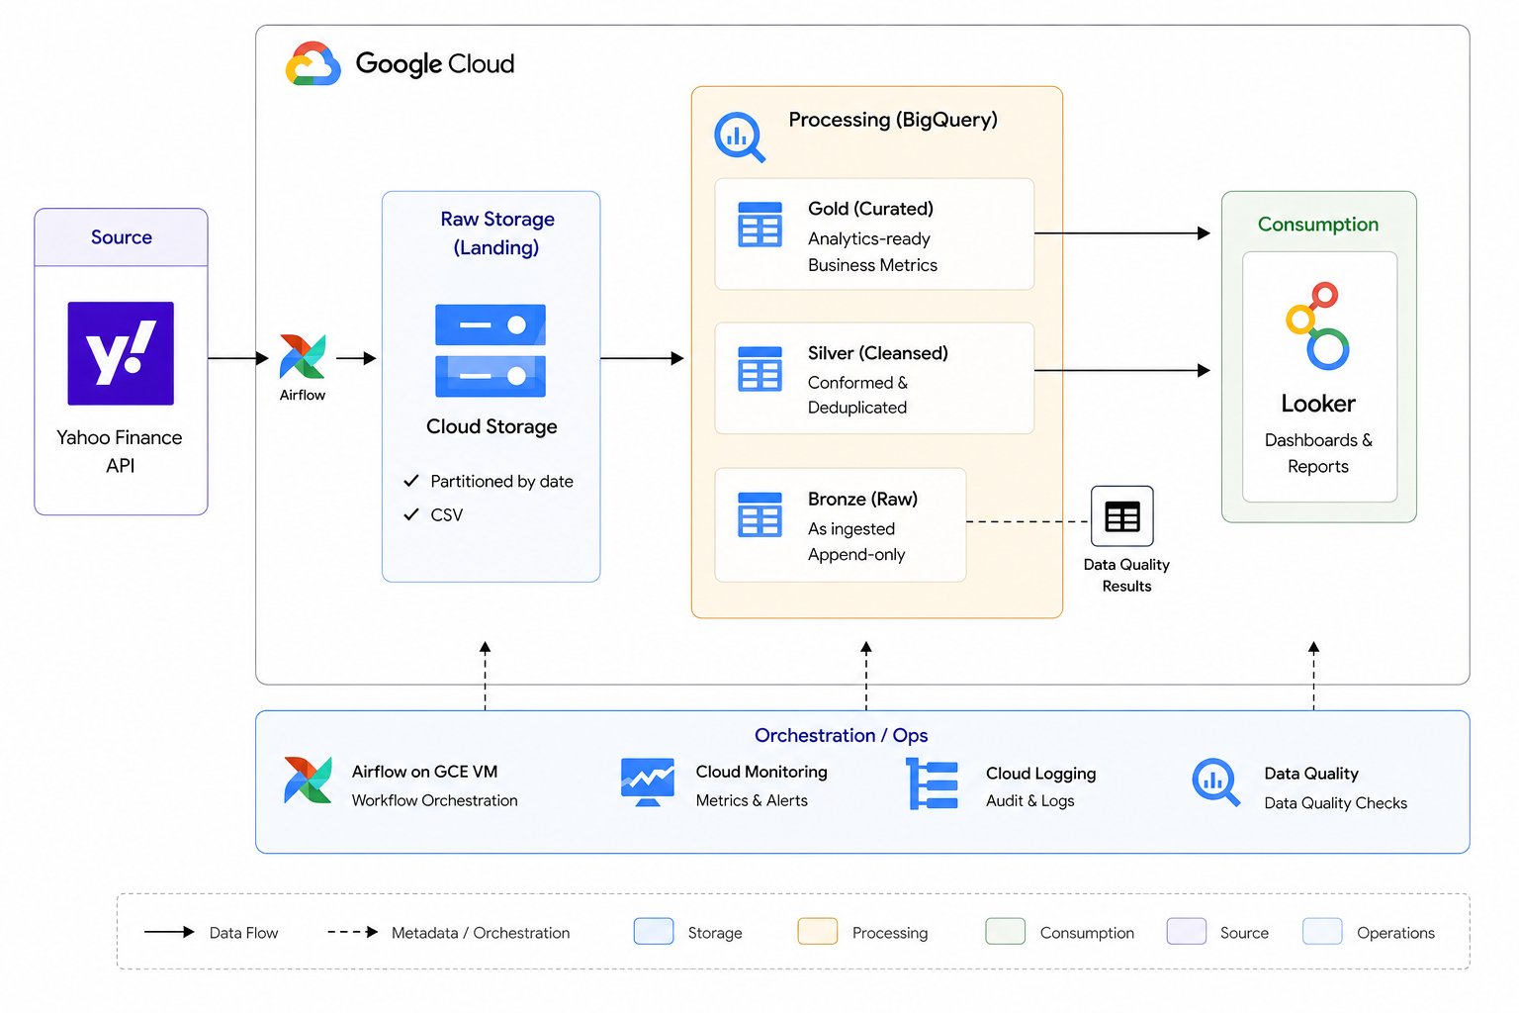Click the Analytics-ready text
The width and height of the screenshot is (1519, 1013).
coord(869,238)
